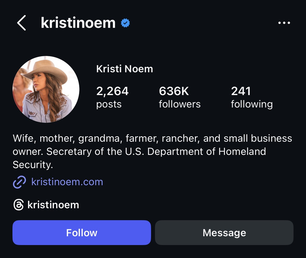
Task: Click the 241 following number
Action: click(241, 91)
